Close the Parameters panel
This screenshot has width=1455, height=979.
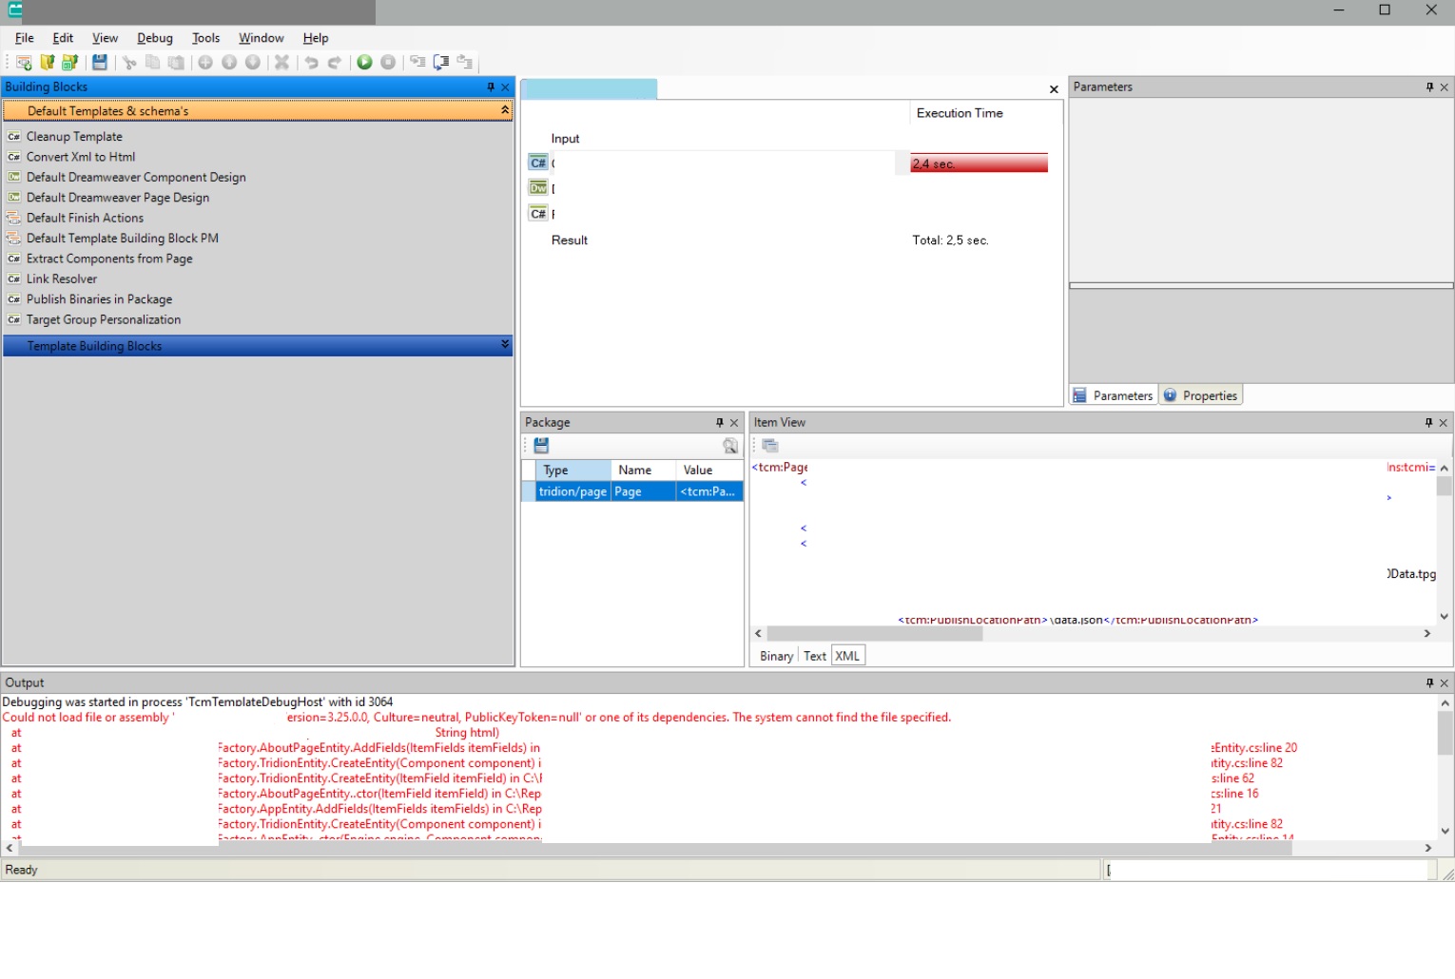click(x=1445, y=87)
